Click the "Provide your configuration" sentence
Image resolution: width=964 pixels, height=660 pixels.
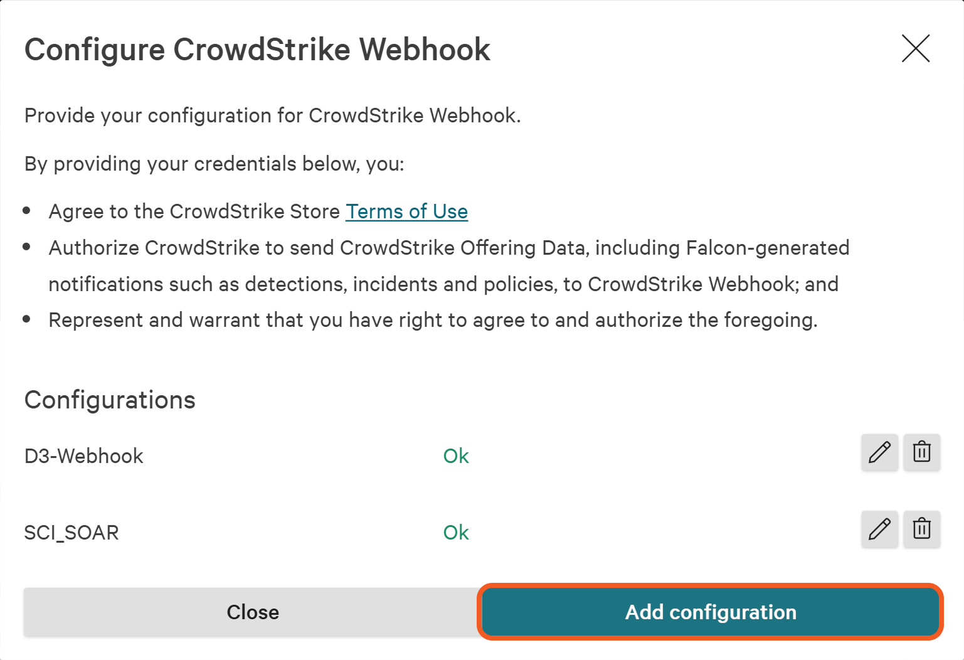(272, 115)
